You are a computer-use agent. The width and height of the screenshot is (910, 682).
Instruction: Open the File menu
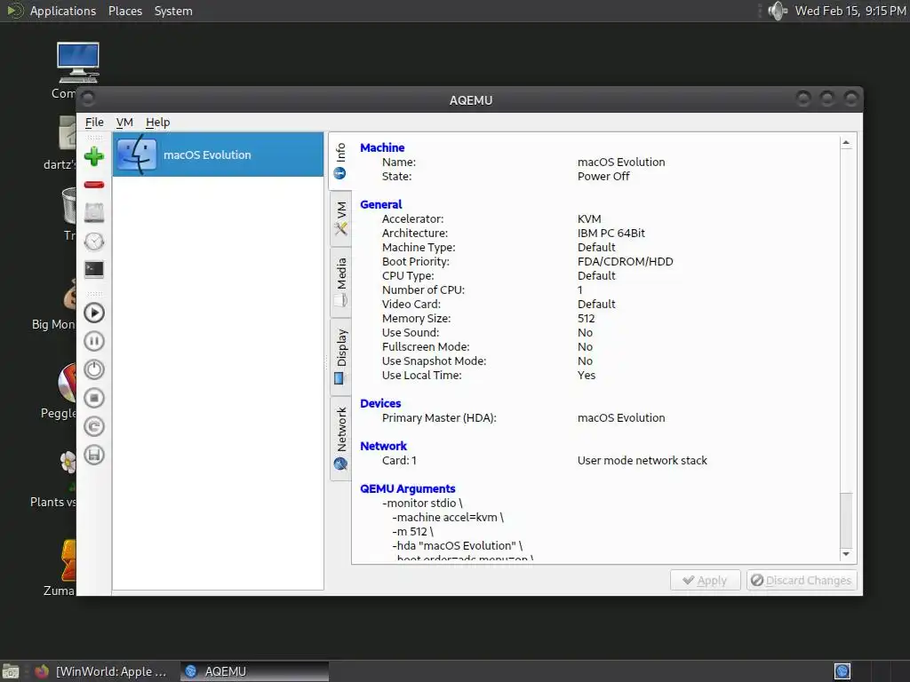tap(94, 123)
